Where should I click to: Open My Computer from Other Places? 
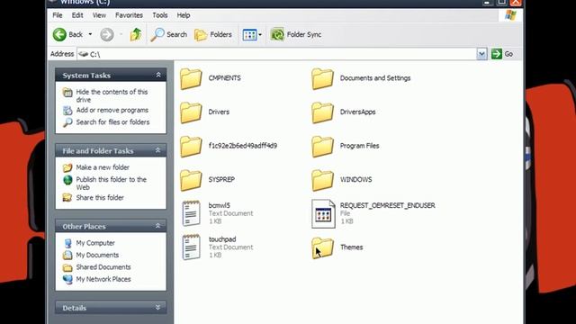pos(95,243)
